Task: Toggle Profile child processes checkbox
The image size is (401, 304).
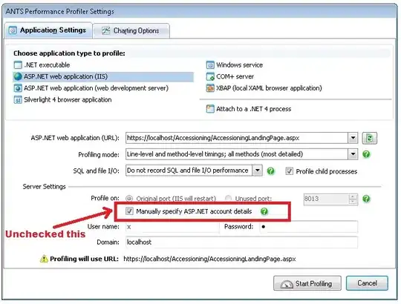Action: click(x=289, y=171)
